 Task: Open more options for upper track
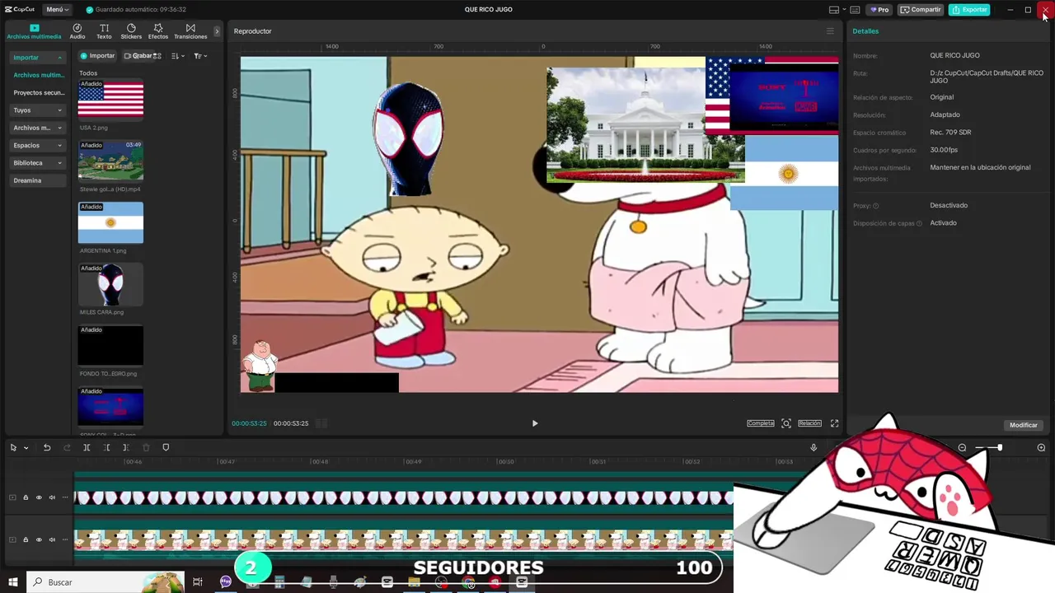[x=65, y=497]
